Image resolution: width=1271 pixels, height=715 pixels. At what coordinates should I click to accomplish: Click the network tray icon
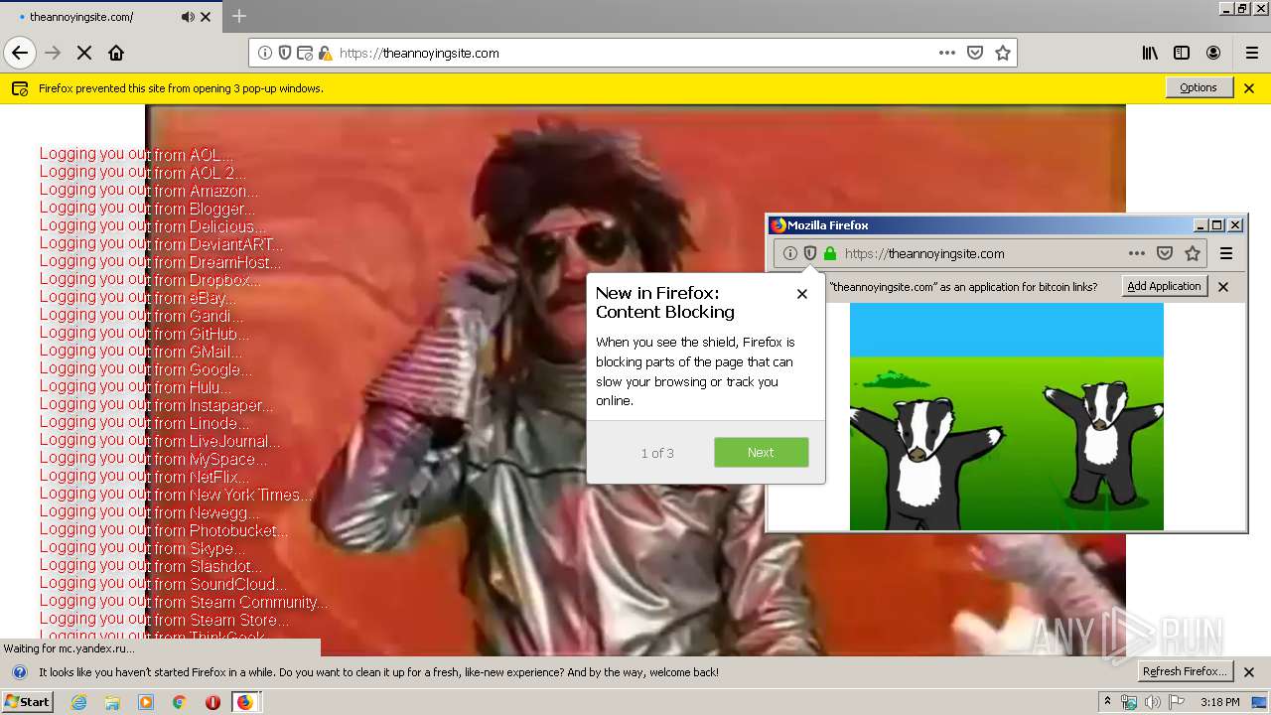[1129, 702]
